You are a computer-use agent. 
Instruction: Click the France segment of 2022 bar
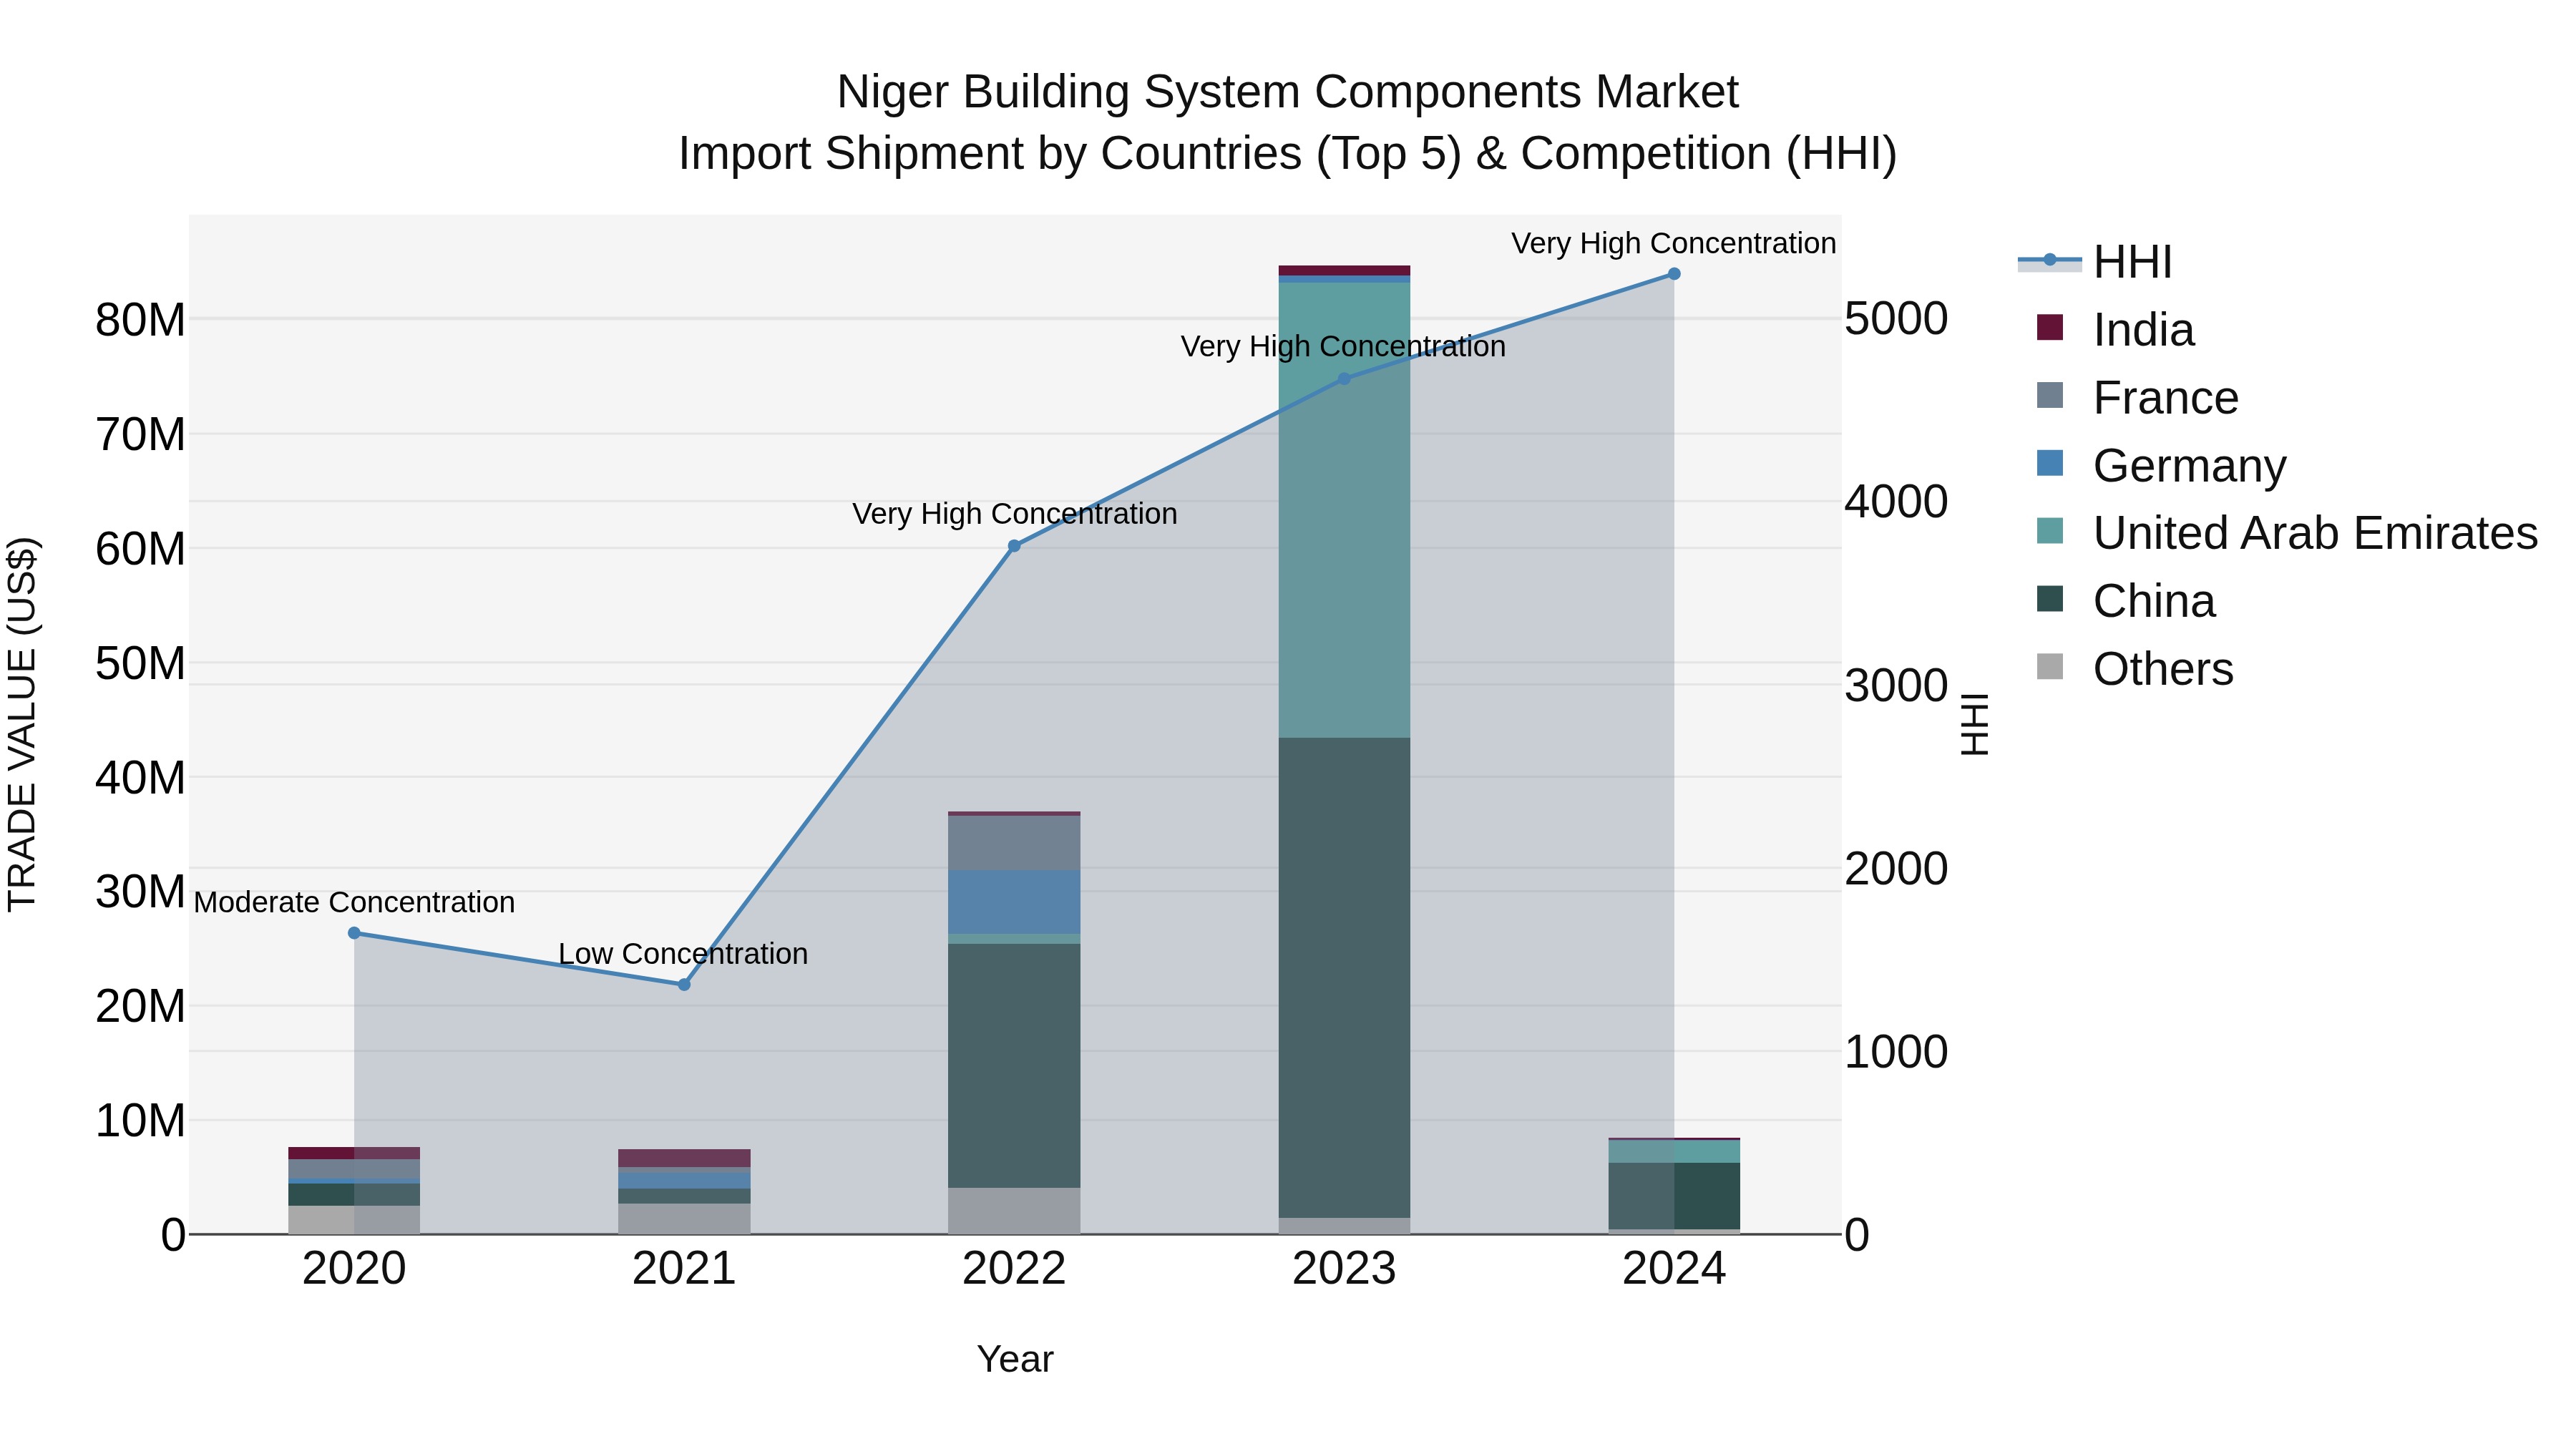point(1014,843)
